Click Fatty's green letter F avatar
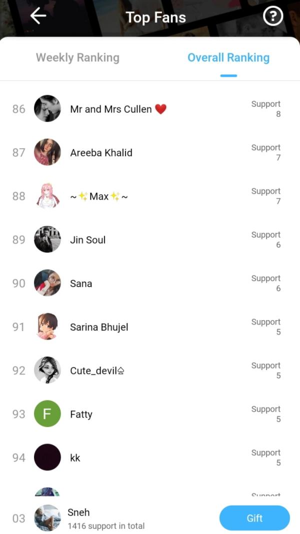300x534 pixels. tap(47, 414)
